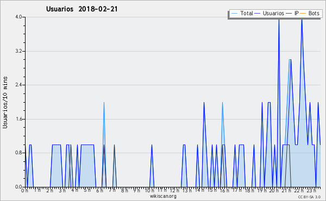Select the Bots legend label
Viewport: 326px width, 201px height.
point(314,13)
